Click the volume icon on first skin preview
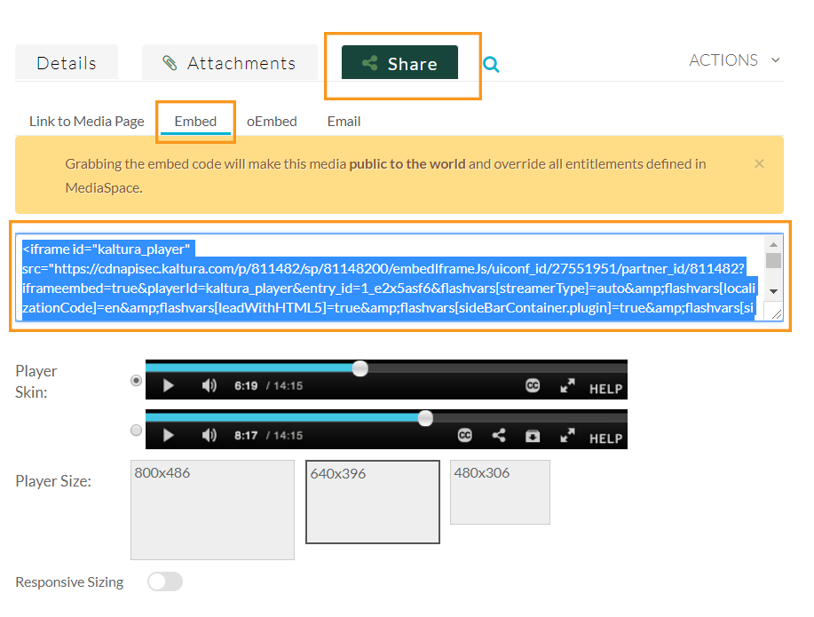This screenshot has width=814, height=617. pos(209,386)
